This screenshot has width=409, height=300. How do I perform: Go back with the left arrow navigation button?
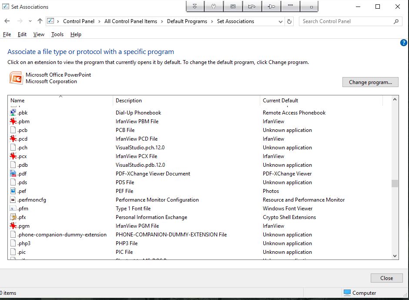tap(7, 21)
